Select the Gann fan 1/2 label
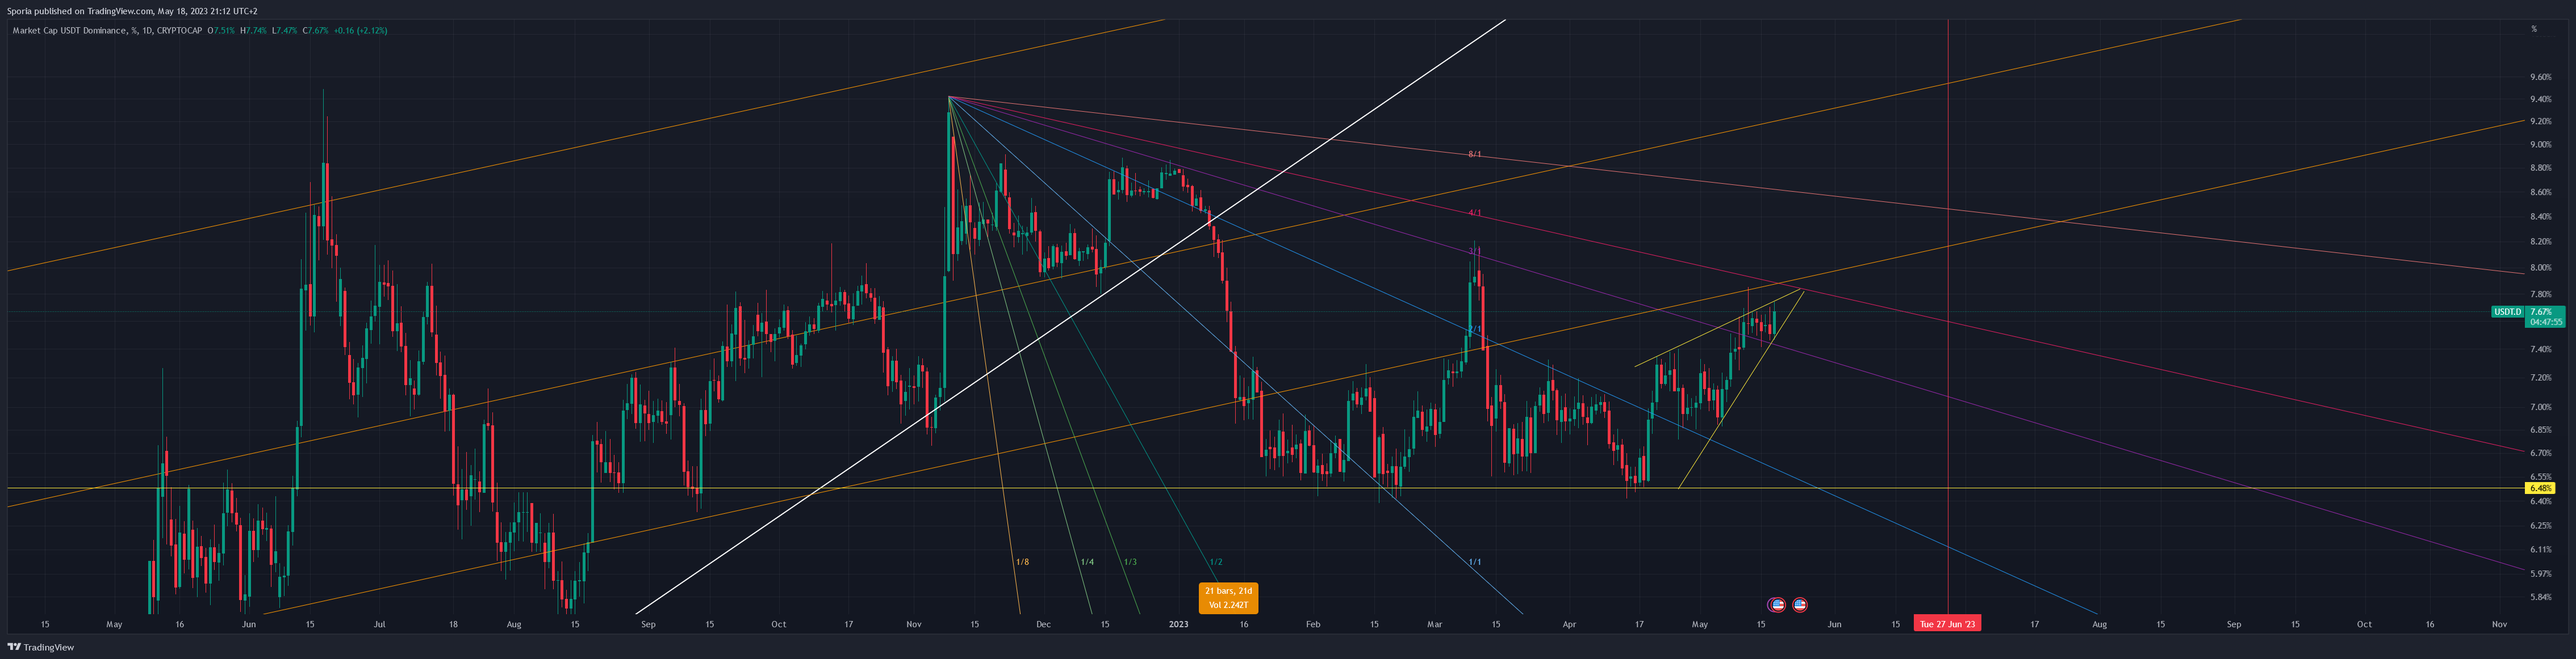 (1216, 562)
